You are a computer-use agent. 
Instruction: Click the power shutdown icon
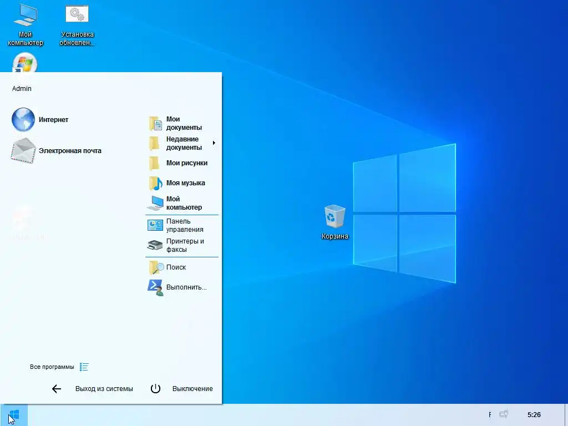pyautogui.click(x=155, y=389)
